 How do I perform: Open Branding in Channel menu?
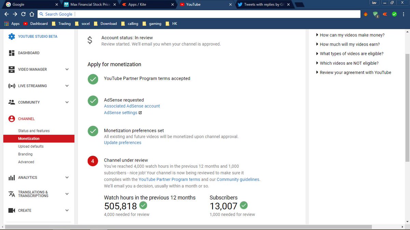[25, 154]
